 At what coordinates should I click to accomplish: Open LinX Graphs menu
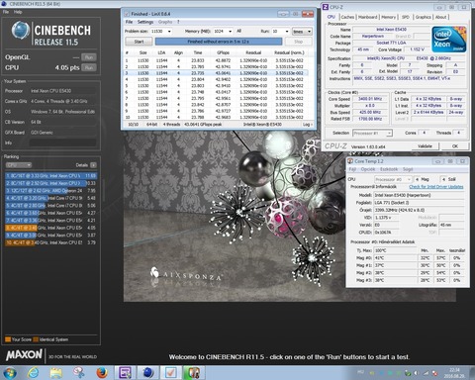(x=165, y=22)
